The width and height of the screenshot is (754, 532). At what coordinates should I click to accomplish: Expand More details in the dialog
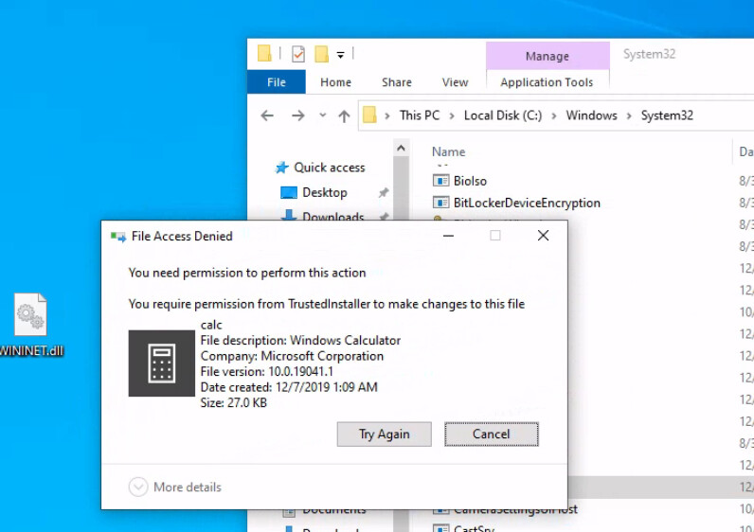[x=138, y=487]
